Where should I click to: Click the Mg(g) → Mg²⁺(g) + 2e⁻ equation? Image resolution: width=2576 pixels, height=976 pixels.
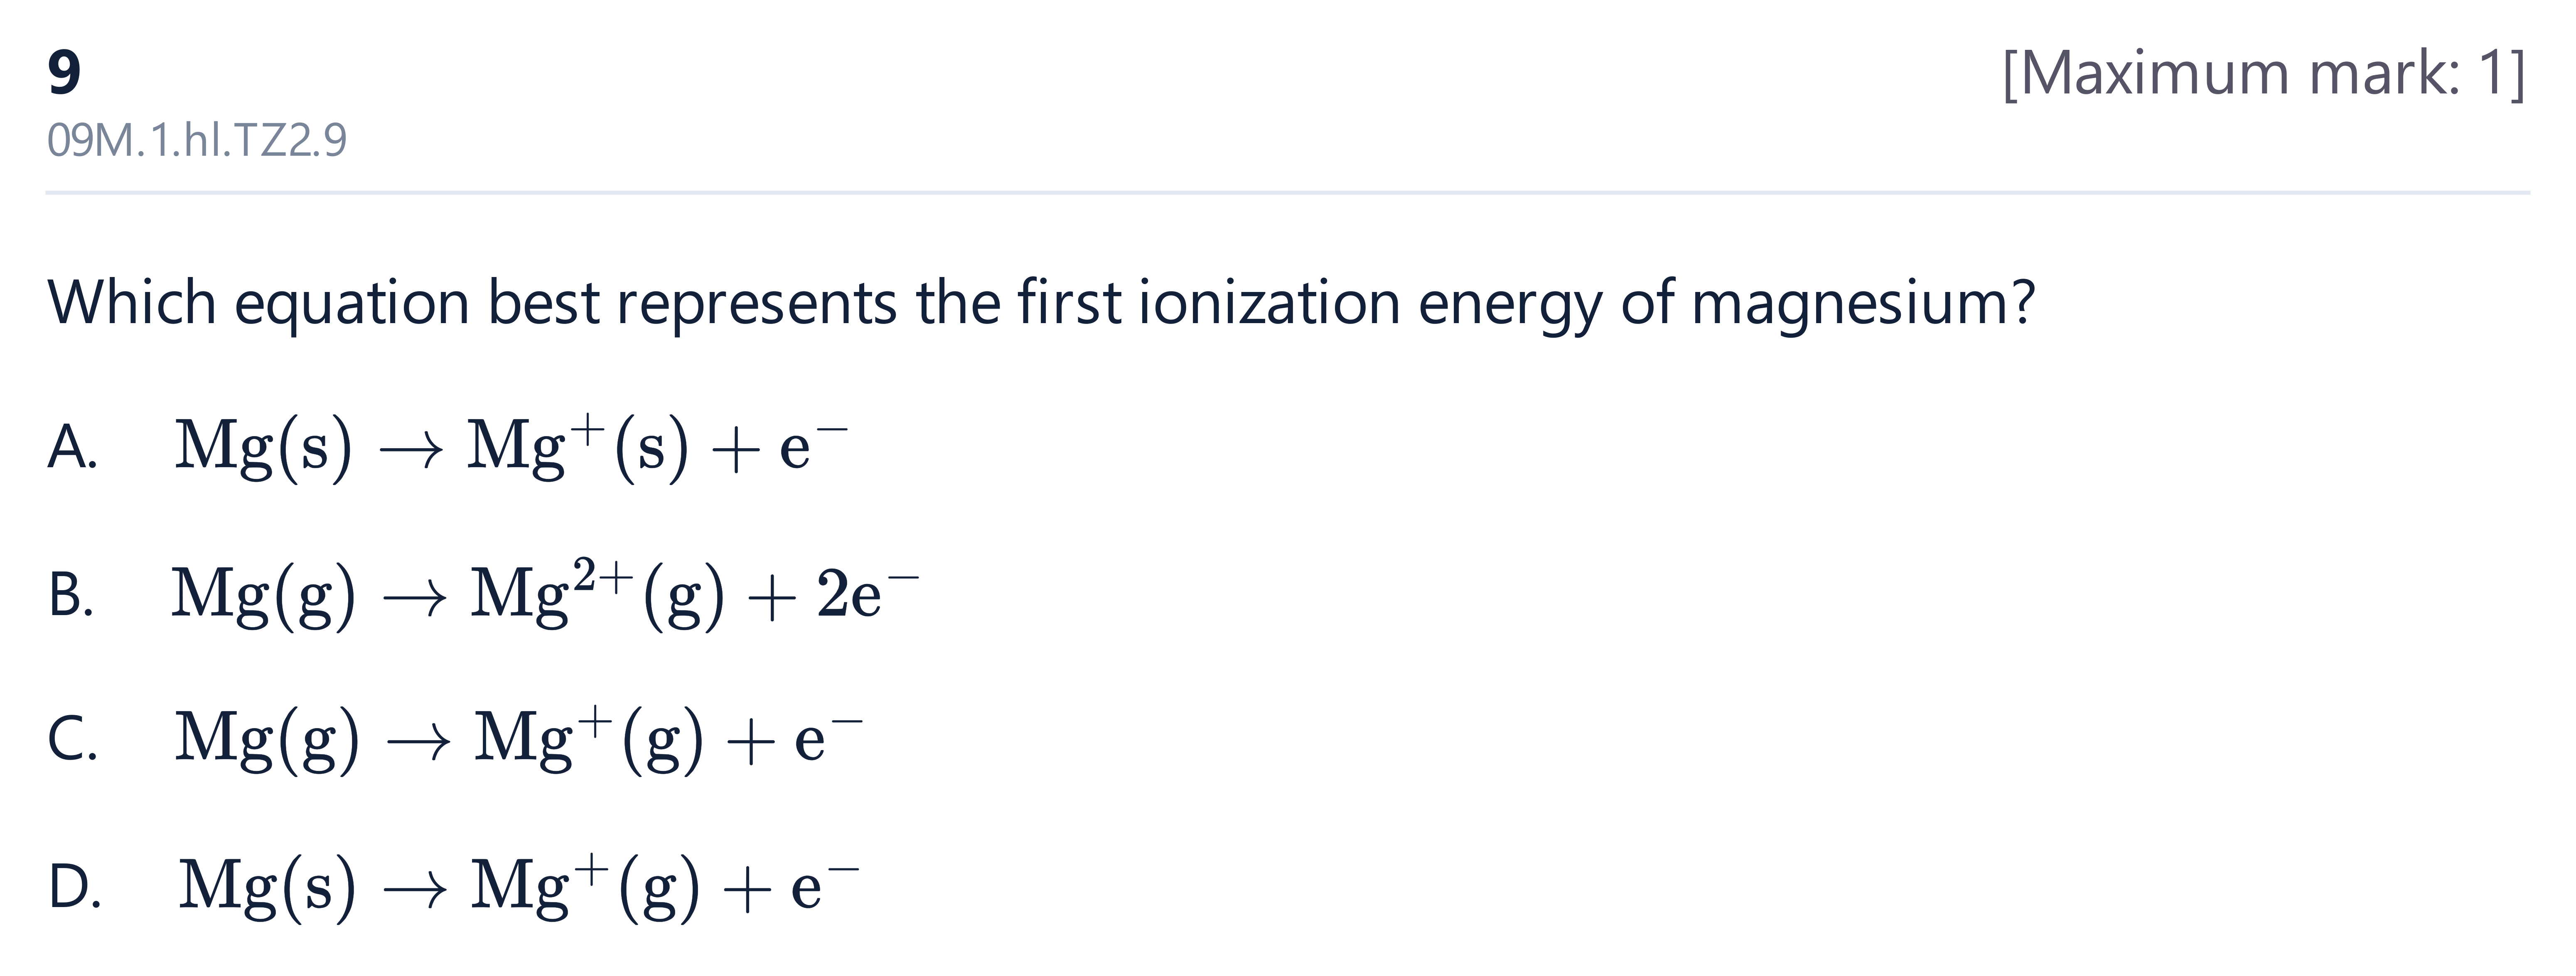(545, 594)
